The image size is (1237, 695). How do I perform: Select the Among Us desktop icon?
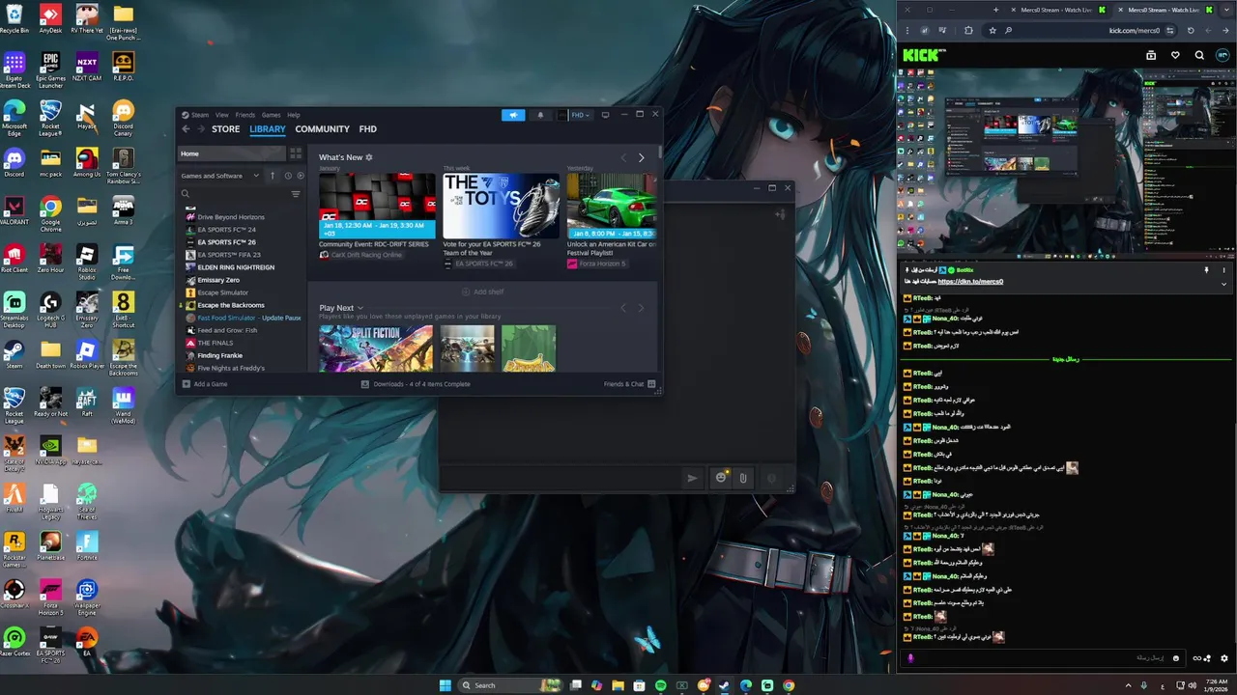(x=87, y=162)
